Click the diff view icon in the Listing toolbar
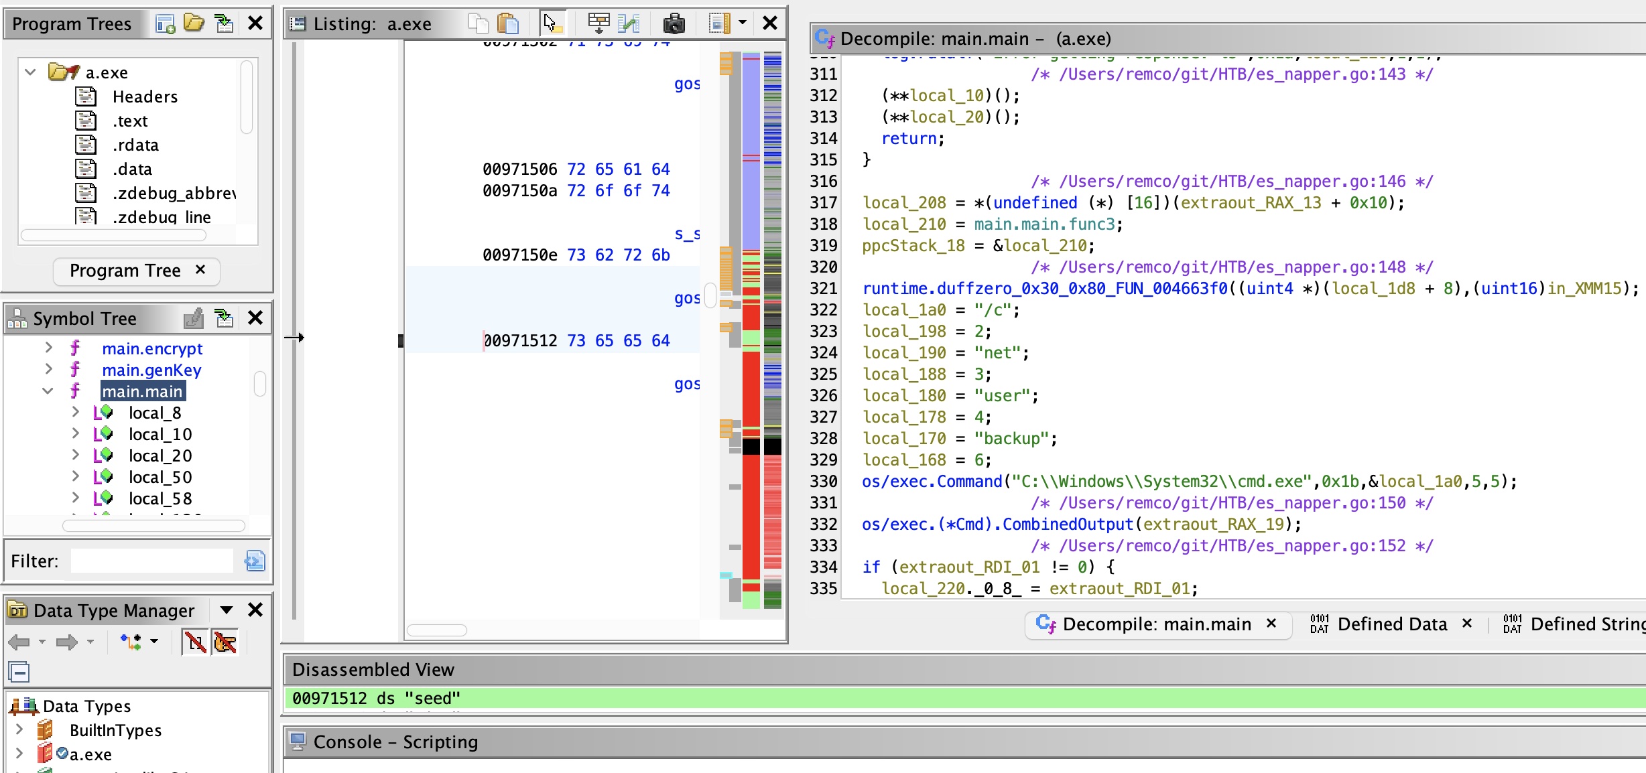Viewport: 1646px width, 773px height. [x=628, y=24]
